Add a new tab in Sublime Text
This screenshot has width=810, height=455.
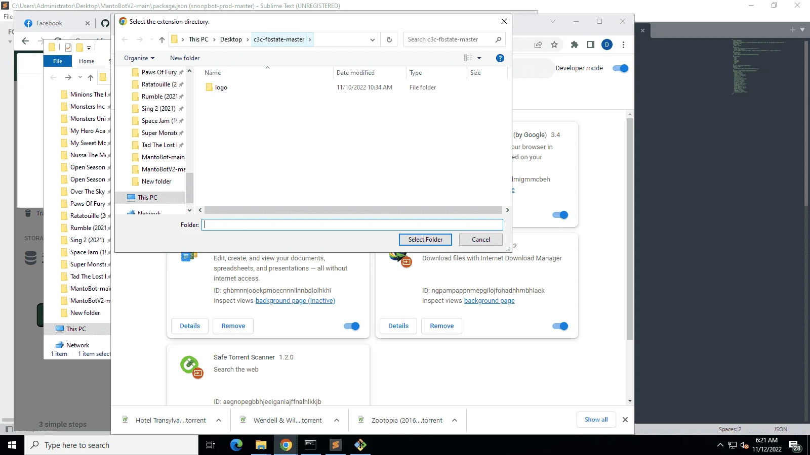793,30
